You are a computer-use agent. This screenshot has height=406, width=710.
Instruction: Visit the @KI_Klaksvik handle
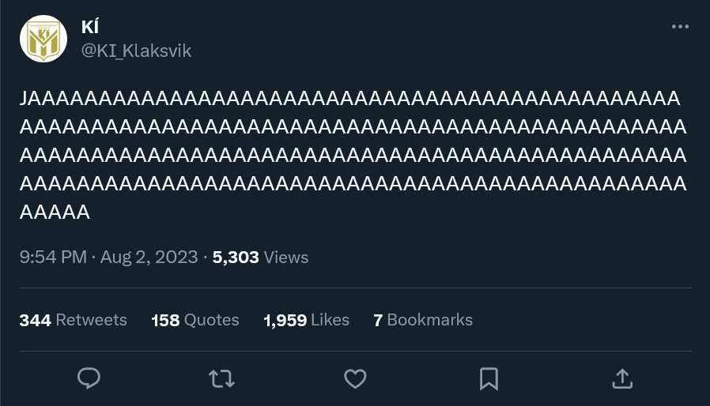(136, 51)
